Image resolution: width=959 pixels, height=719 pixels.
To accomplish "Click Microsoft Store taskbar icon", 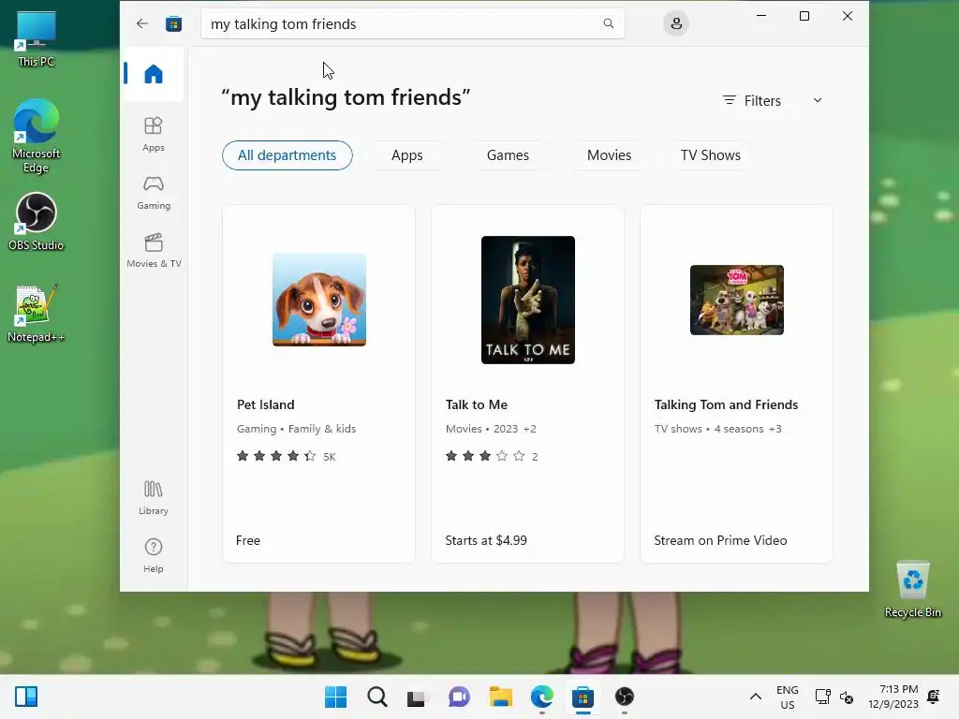I will click(583, 697).
